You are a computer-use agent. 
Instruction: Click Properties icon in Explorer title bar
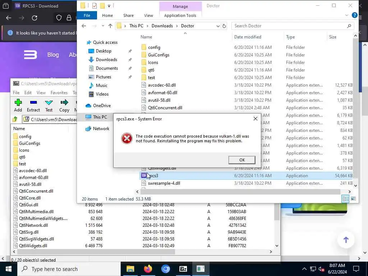point(95,6)
